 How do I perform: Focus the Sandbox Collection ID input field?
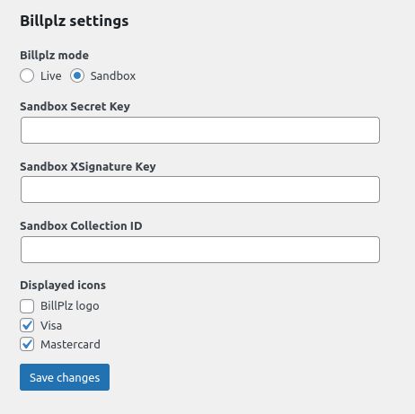[x=200, y=250]
